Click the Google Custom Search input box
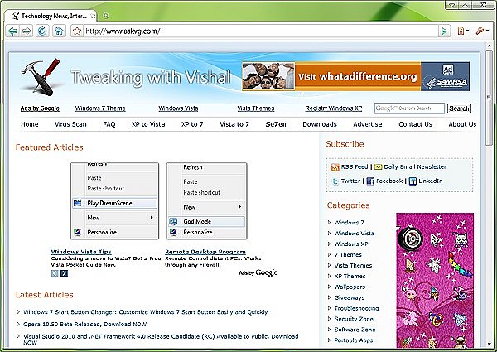Image resolution: width=497 pixels, height=352 pixels. pyautogui.click(x=409, y=108)
